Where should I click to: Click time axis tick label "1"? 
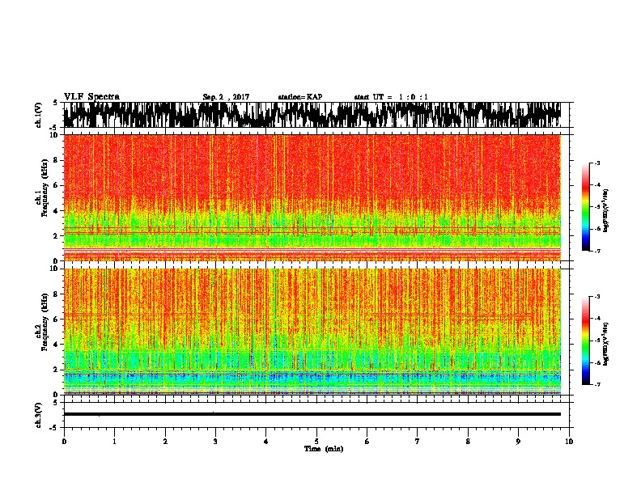click(x=115, y=442)
